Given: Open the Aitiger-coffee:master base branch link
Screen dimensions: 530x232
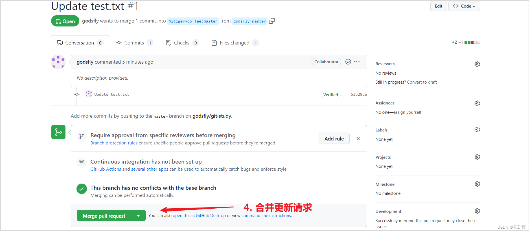Looking at the screenshot, I should [193, 21].
